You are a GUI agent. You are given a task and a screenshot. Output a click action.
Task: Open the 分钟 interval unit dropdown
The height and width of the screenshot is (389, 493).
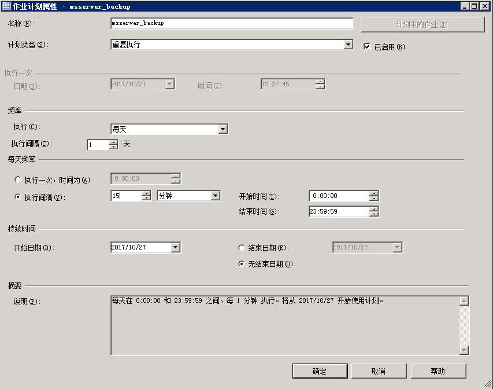pyautogui.click(x=217, y=196)
